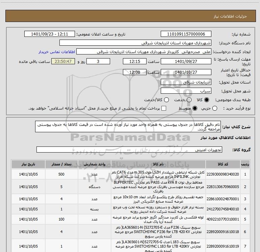This screenshot has height=252, width=260.
Task: Click the price validity date 1401/10/27
Action: (x=186, y=72)
